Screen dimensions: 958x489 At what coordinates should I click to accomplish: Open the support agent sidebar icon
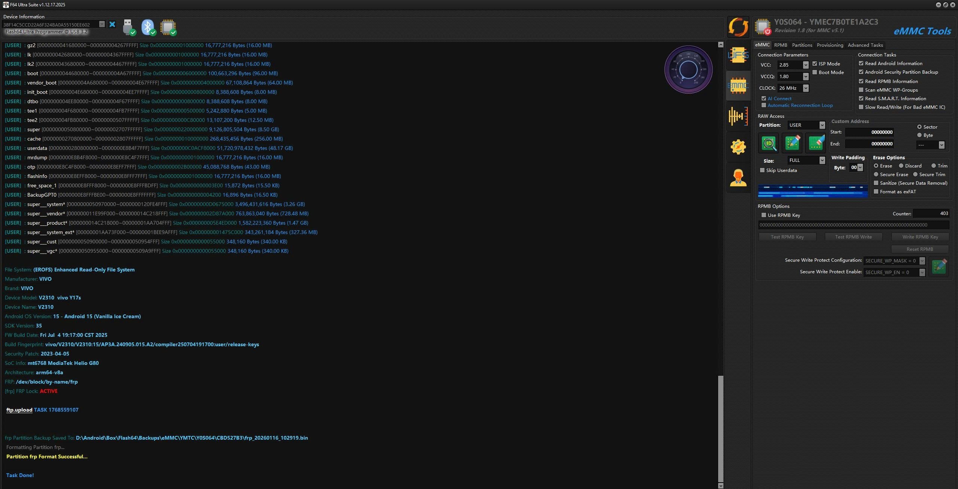(738, 177)
